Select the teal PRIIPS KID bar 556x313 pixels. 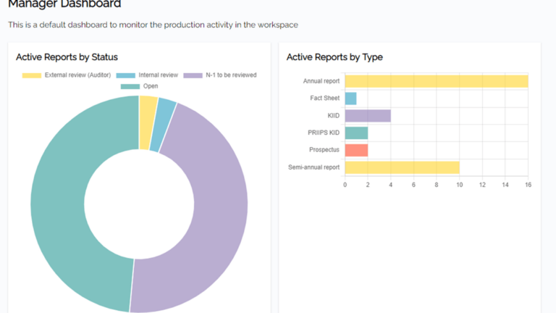(x=356, y=133)
